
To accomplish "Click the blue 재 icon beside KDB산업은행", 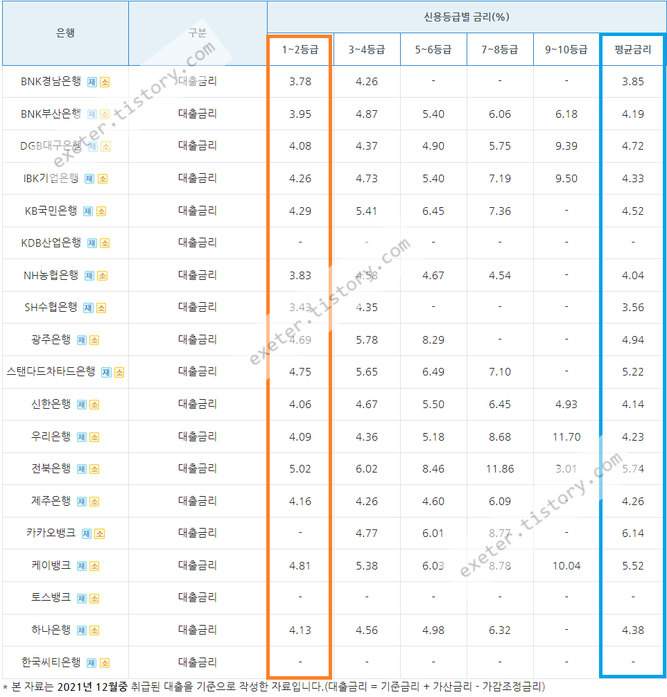I will pyautogui.click(x=92, y=243).
